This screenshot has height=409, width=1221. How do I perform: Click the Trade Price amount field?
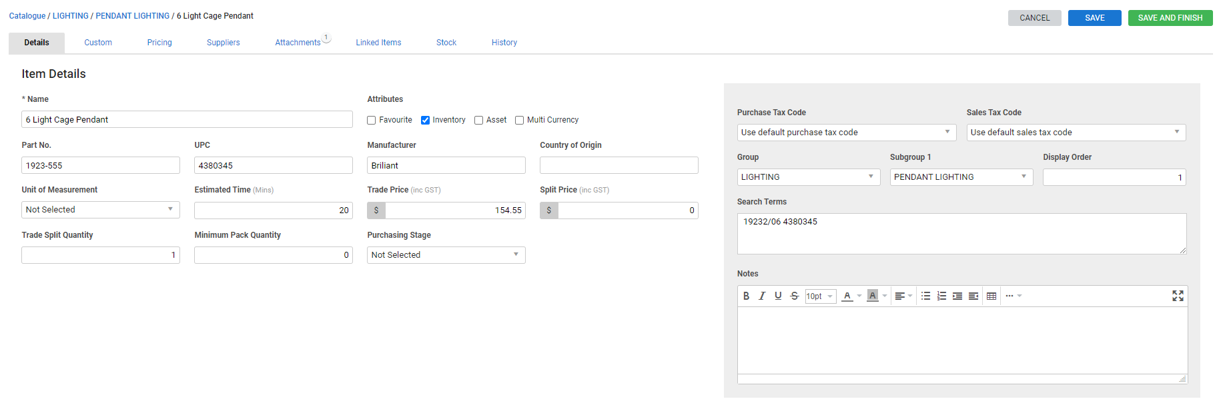coord(455,210)
